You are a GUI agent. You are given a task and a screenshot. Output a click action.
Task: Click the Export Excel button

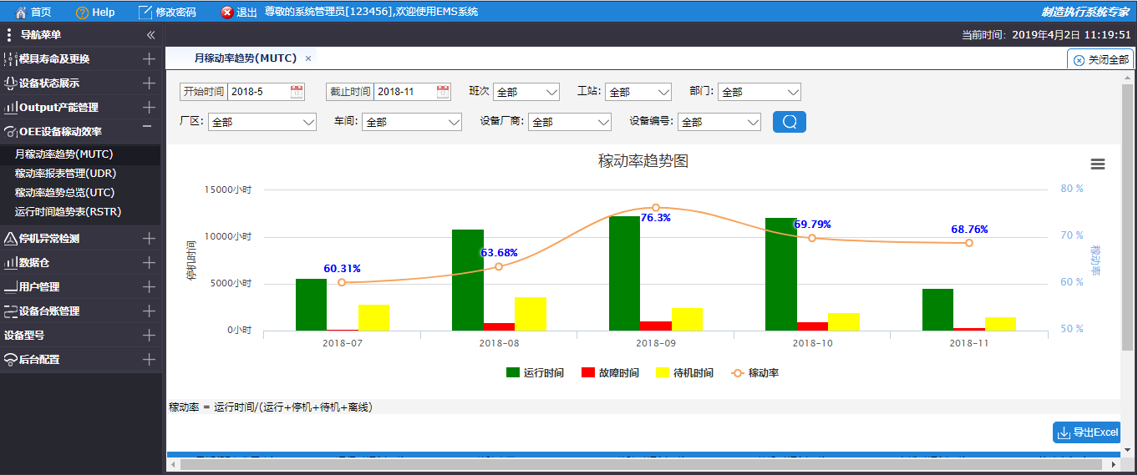pyautogui.click(x=1086, y=432)
